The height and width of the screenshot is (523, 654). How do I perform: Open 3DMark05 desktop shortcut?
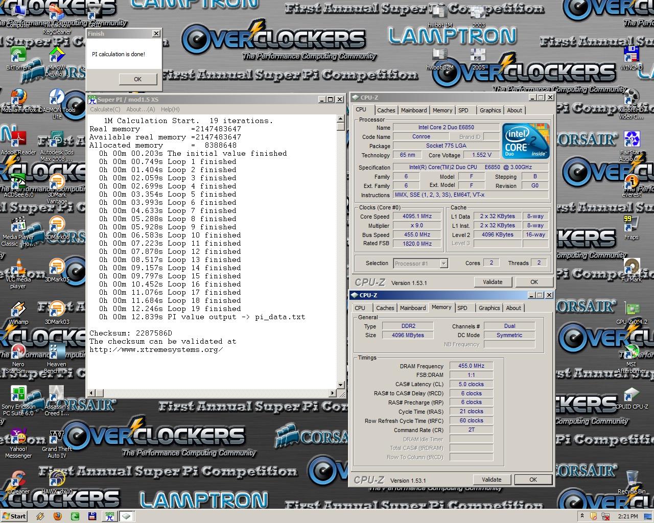pos(57,270)
